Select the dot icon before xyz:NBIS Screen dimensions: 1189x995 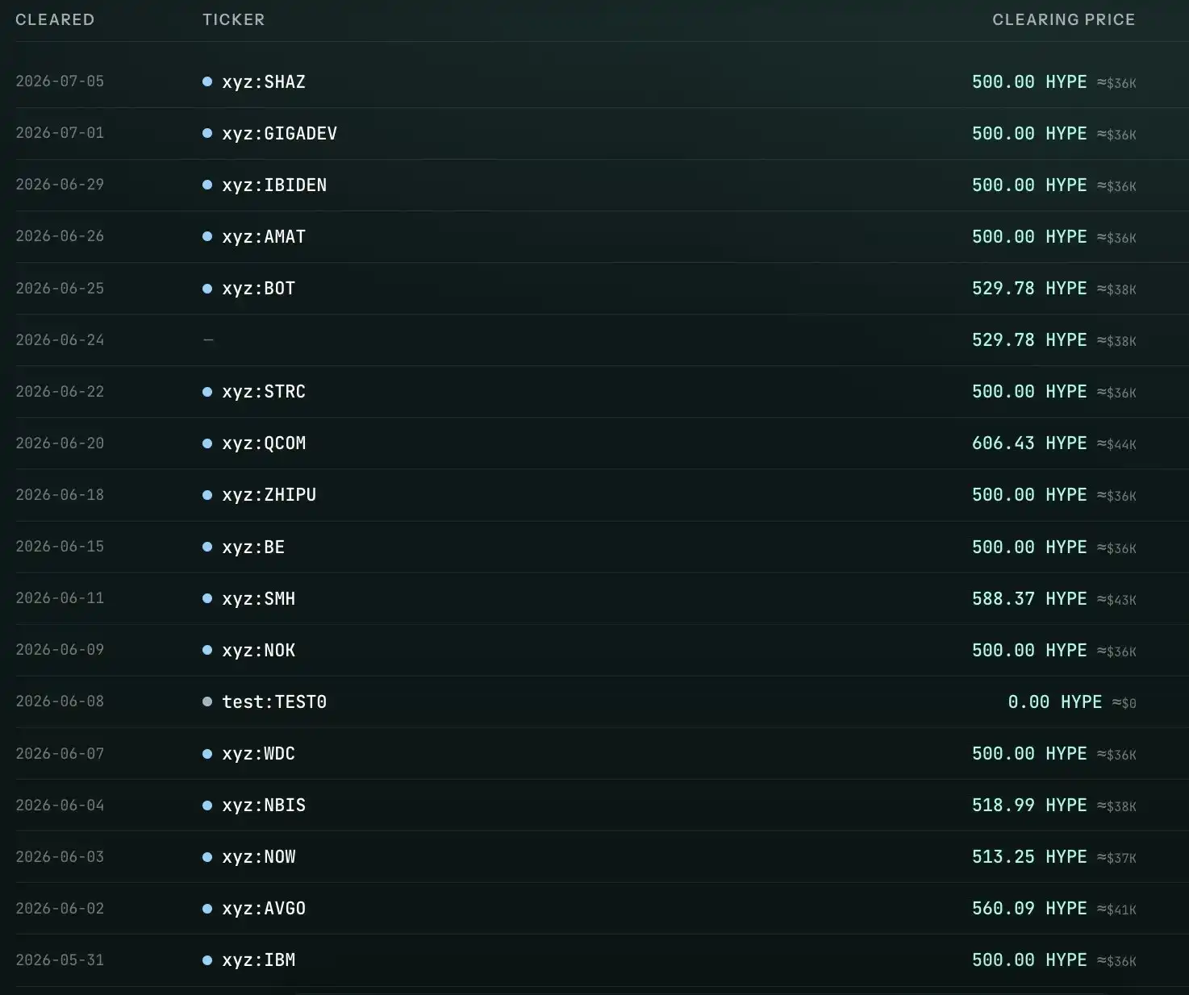click(207, 806)
